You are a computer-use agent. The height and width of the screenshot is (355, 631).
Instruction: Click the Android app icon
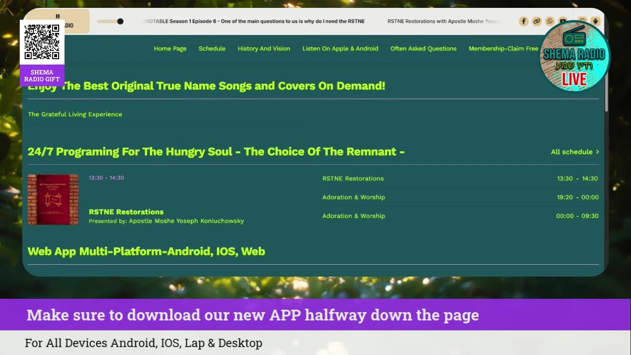(596, 21)
